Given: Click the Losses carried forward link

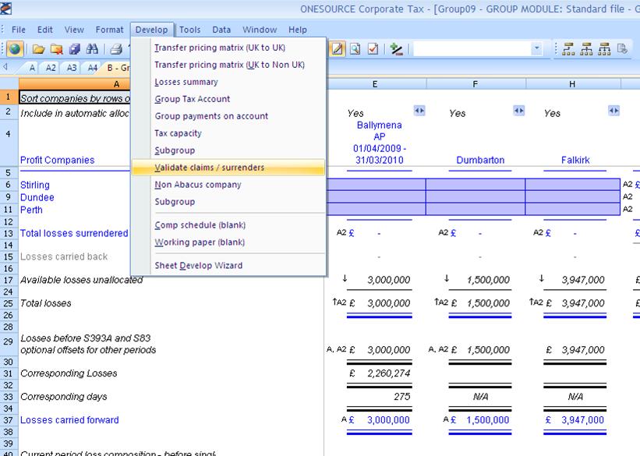Looking at the screenshot, I should [x=69, y=420].
